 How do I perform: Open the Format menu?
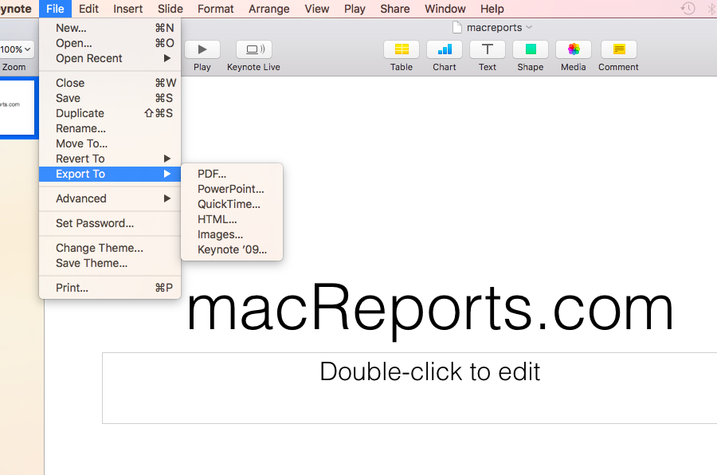pyautogui.click(x=215, y=9)
